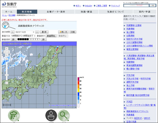Screen dimensions: 158x123
Task: Open the 高解像度降水ナウキャスト sidebar link
Action: [x=137, y=111]
